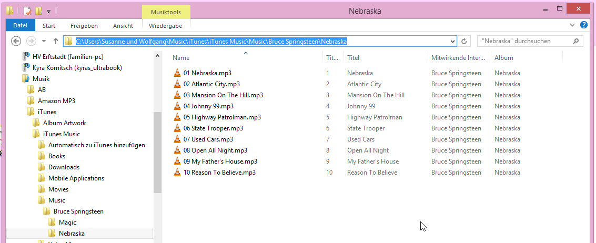
Task: Click the Musik library folder icon
Action: click(25, 79)
